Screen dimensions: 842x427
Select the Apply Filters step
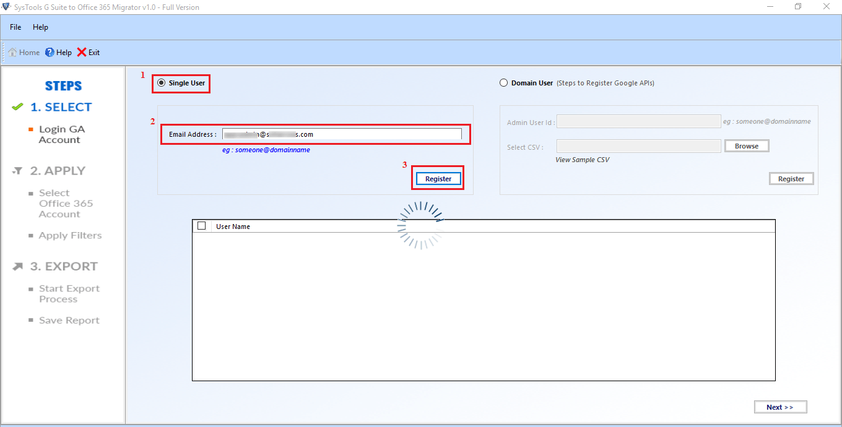point(70,236)
